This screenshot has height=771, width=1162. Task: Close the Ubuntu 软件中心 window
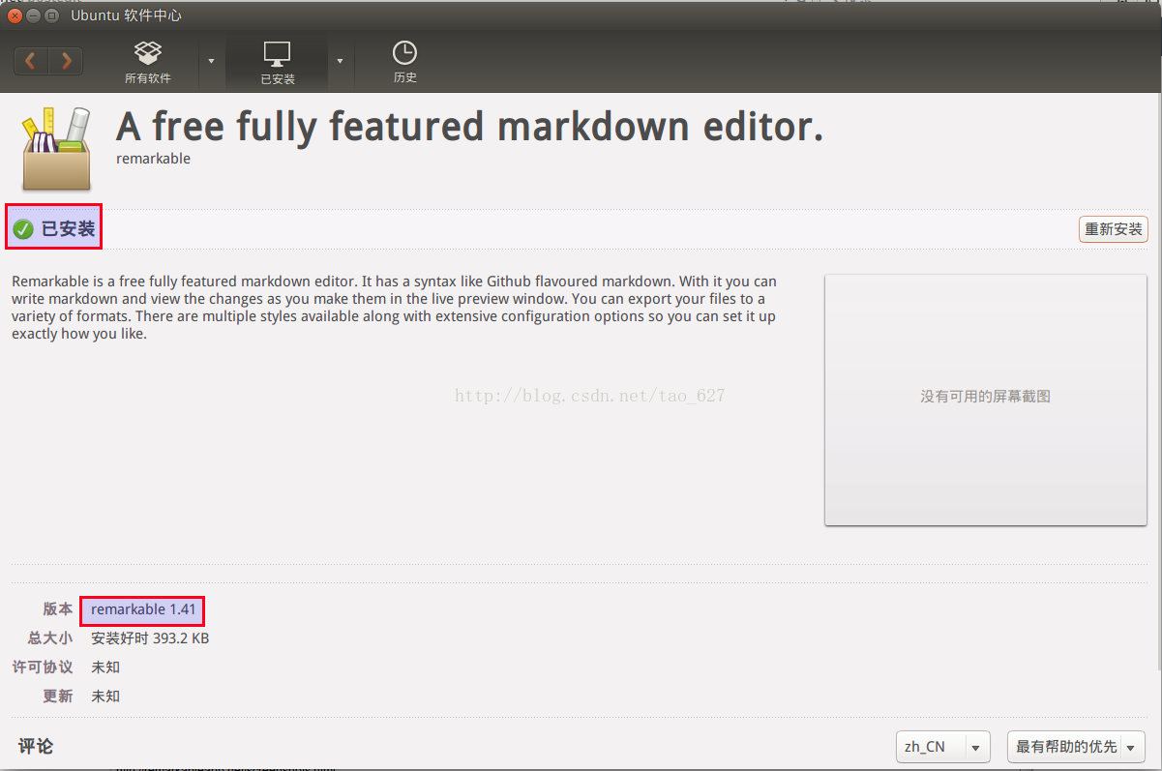pyautogui.click(x=15, y=15)
